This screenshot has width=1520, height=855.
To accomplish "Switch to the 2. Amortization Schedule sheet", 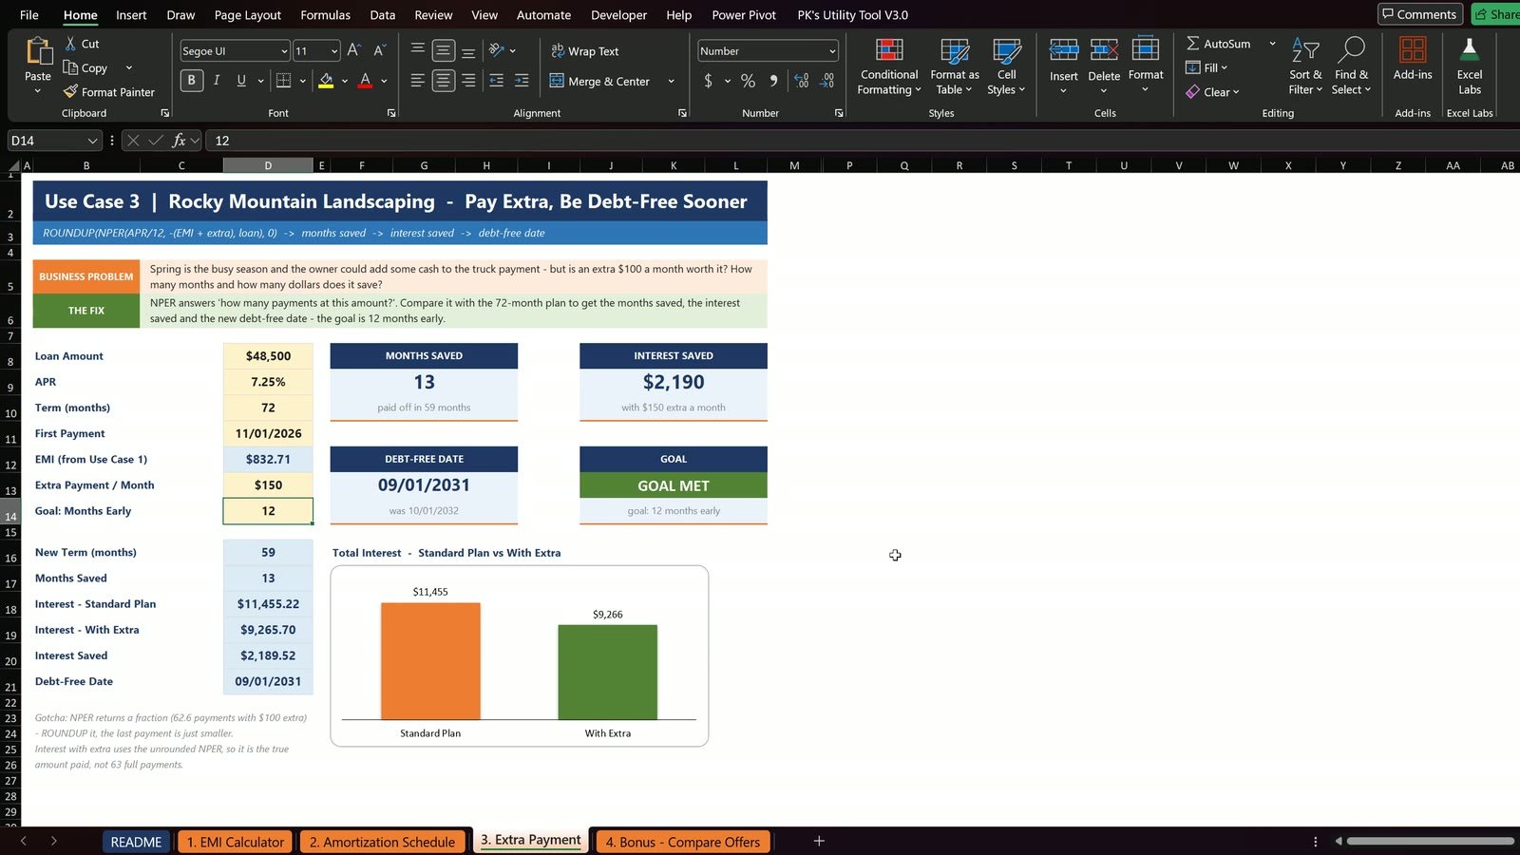I will click(x=383, y=842).
